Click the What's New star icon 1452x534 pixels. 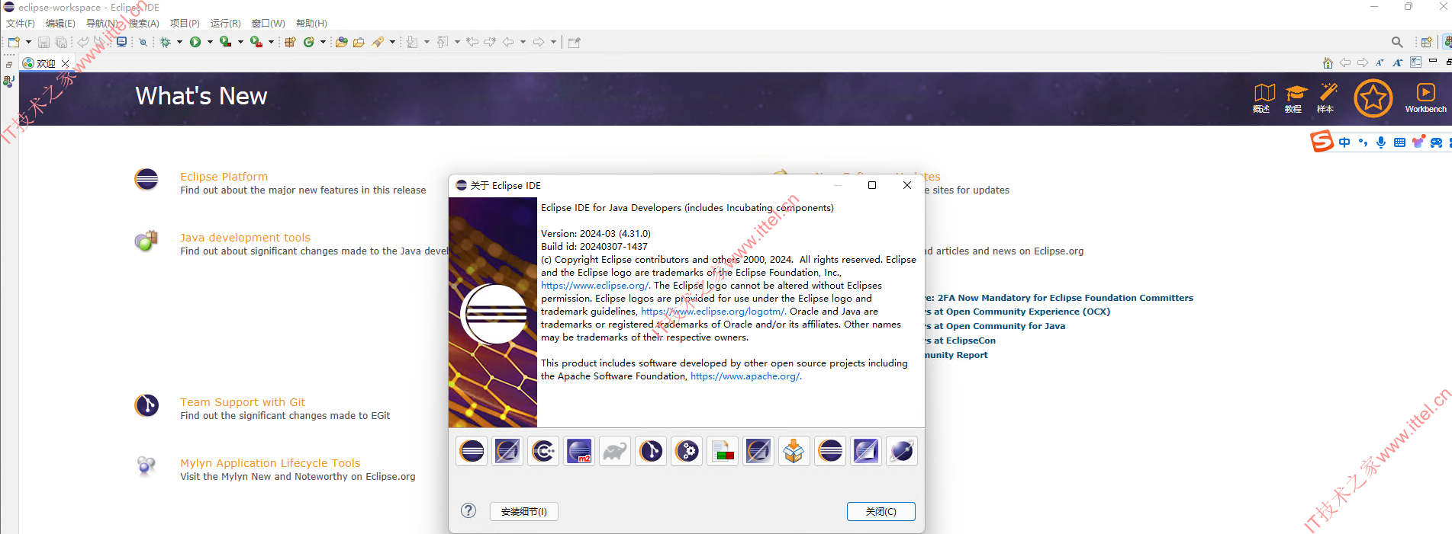1373,98
